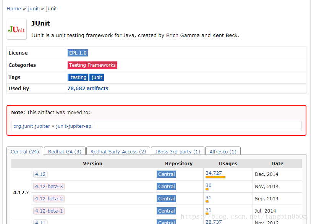Image resolution: width=311 pixels, height=224 pixels.
Task: Open the 31 usages link for 4.12-beta-2
Action: (x=209, y=198)
